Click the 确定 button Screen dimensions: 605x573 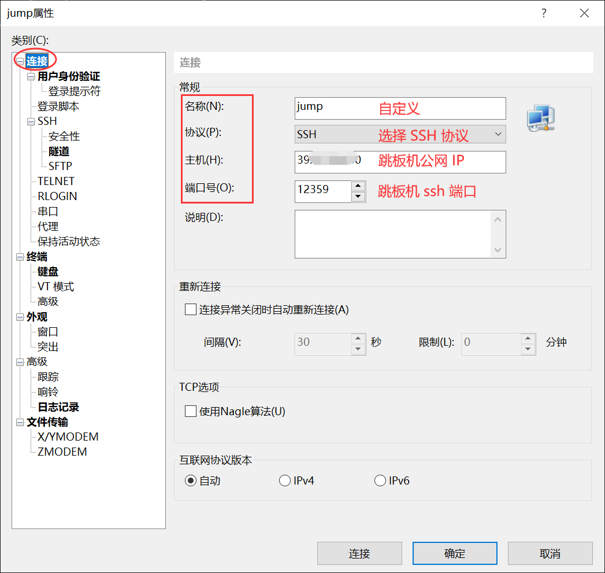455,553
